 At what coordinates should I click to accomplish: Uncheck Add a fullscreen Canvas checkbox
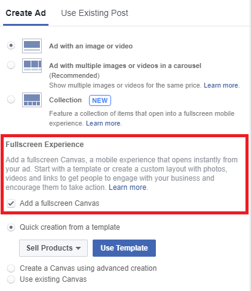pyautogui.click(x=11, y=203)
